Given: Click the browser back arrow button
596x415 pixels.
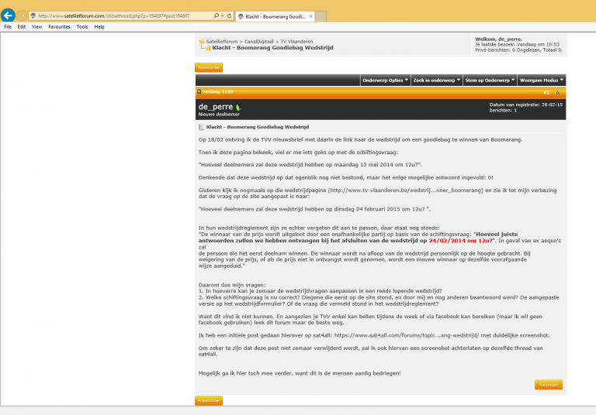Looking at the screenshot, I should click(9, 15).
